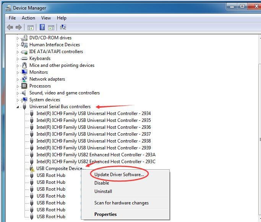Click the Back arrow toolbar icon
Screen dimensions: 261x222
(x=10, y=27)
